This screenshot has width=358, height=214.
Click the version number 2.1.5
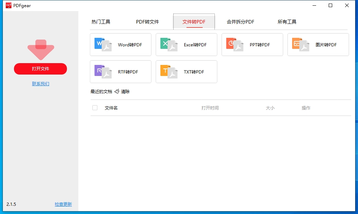11,204
